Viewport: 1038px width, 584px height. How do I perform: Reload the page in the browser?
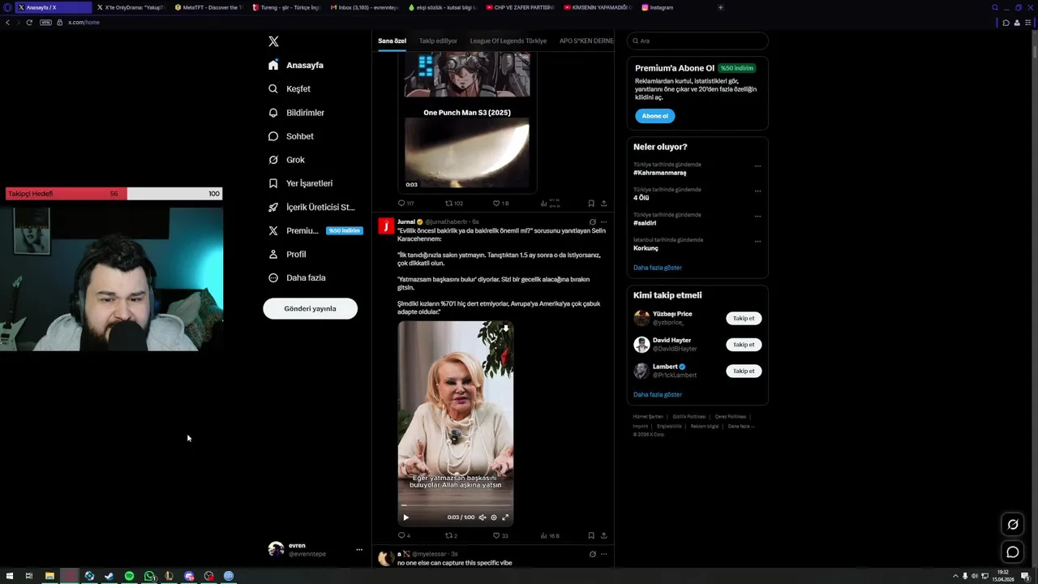pos(29,22)
